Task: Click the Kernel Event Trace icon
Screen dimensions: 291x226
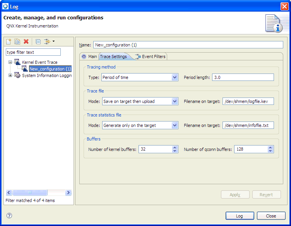Action: pos(17,62)
